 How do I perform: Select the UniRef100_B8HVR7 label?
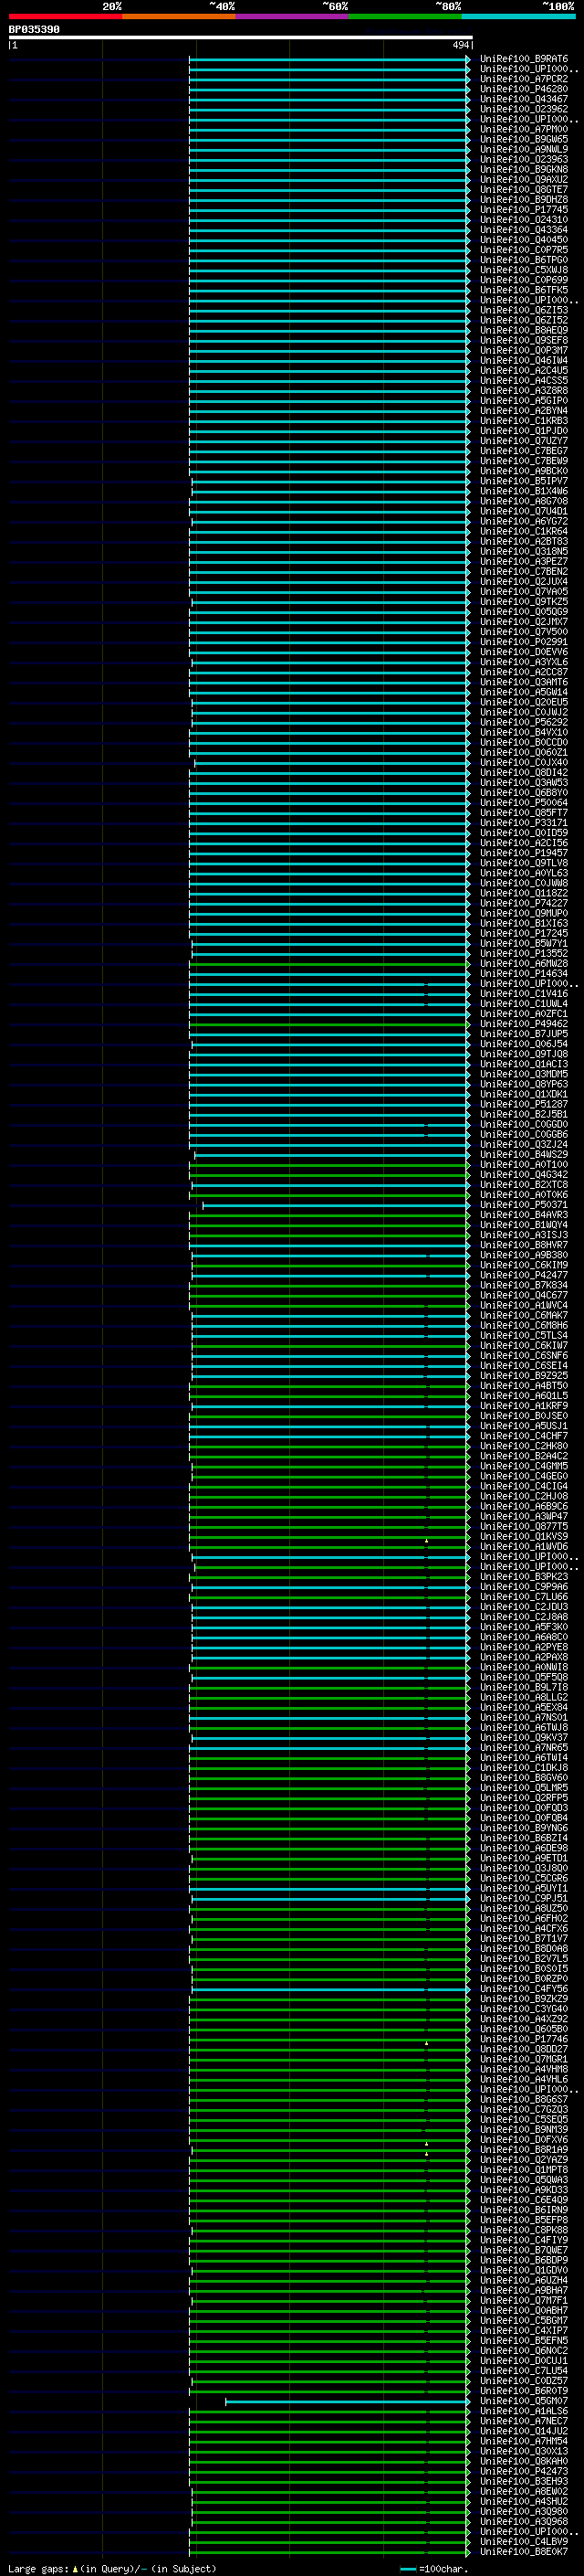(524, 1245)
